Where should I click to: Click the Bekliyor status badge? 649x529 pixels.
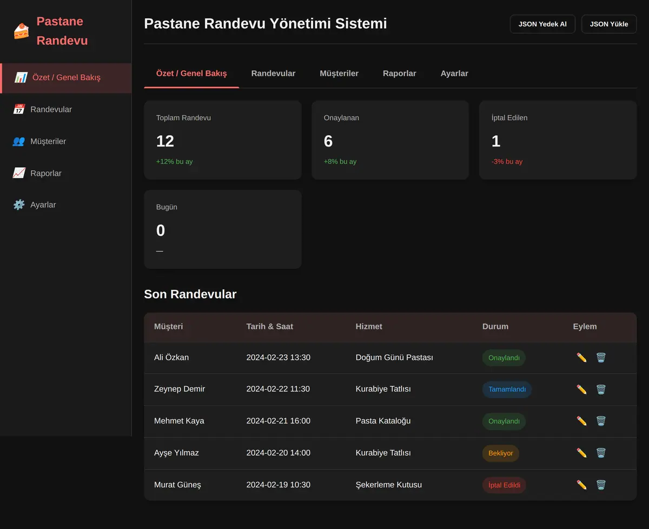point(501,453)
